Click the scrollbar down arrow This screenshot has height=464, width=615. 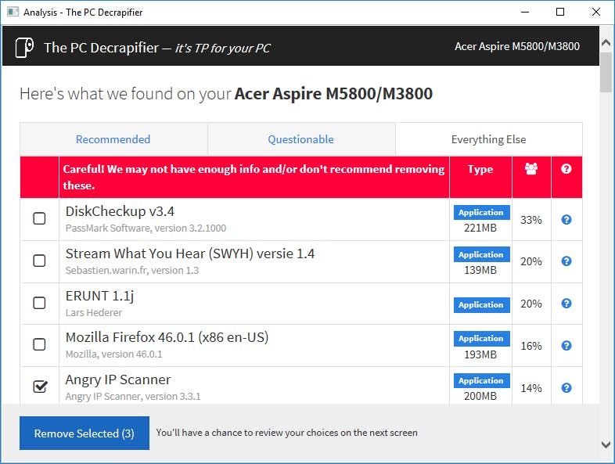606,444
